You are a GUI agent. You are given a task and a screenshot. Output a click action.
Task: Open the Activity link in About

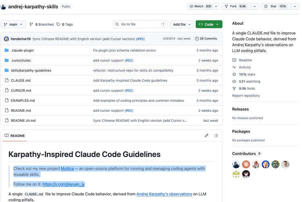tap(244, 67)
